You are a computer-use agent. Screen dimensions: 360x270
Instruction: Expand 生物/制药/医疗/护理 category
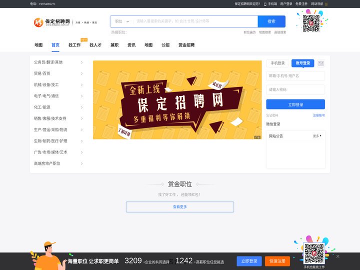[58, 141]
